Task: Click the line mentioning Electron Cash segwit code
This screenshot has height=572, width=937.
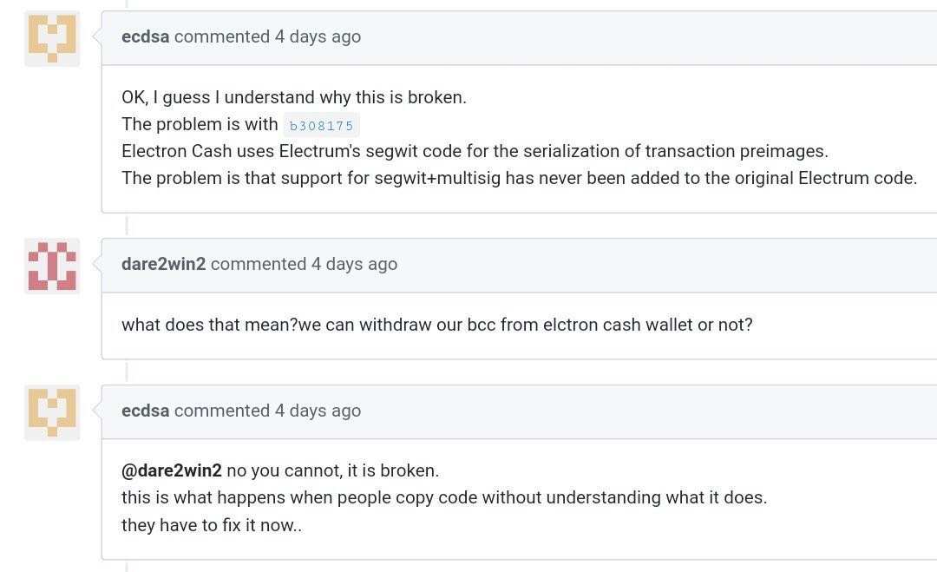Action: pyautogui.click(x=475, y=151)
